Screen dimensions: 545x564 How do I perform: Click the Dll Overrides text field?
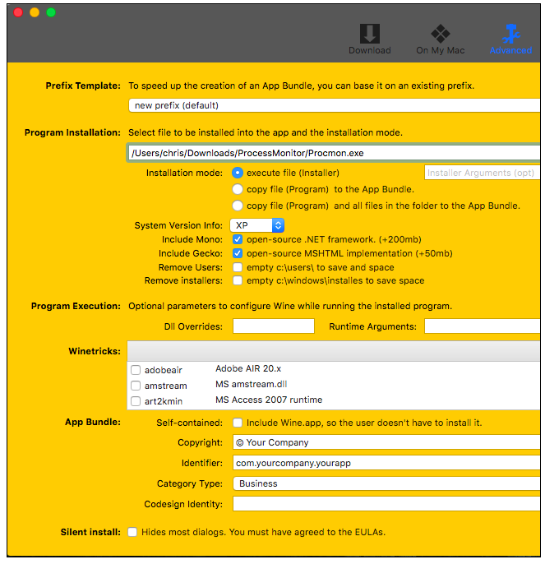273,326
